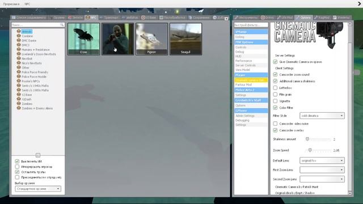Open the Прорисовка menu in top bar

point(11,4)
